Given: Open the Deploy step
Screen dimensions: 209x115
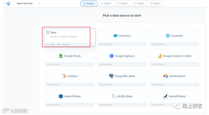Looking at the screenshot, I should (x=139, y=3).
